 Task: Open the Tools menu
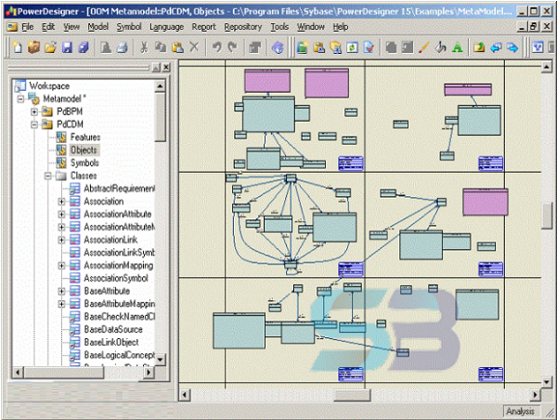[279, 27]
